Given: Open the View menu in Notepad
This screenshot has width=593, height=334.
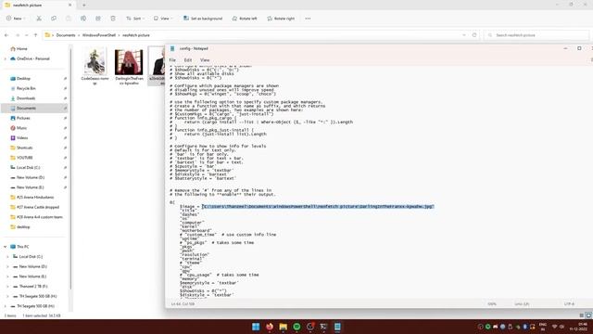Looking at the screenshot, I should click(x=205, y=60).
